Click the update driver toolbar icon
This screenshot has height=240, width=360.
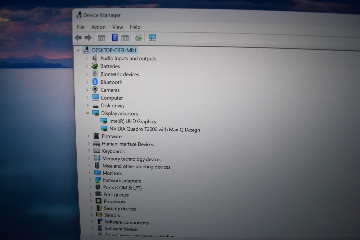[x=138, y=38]
